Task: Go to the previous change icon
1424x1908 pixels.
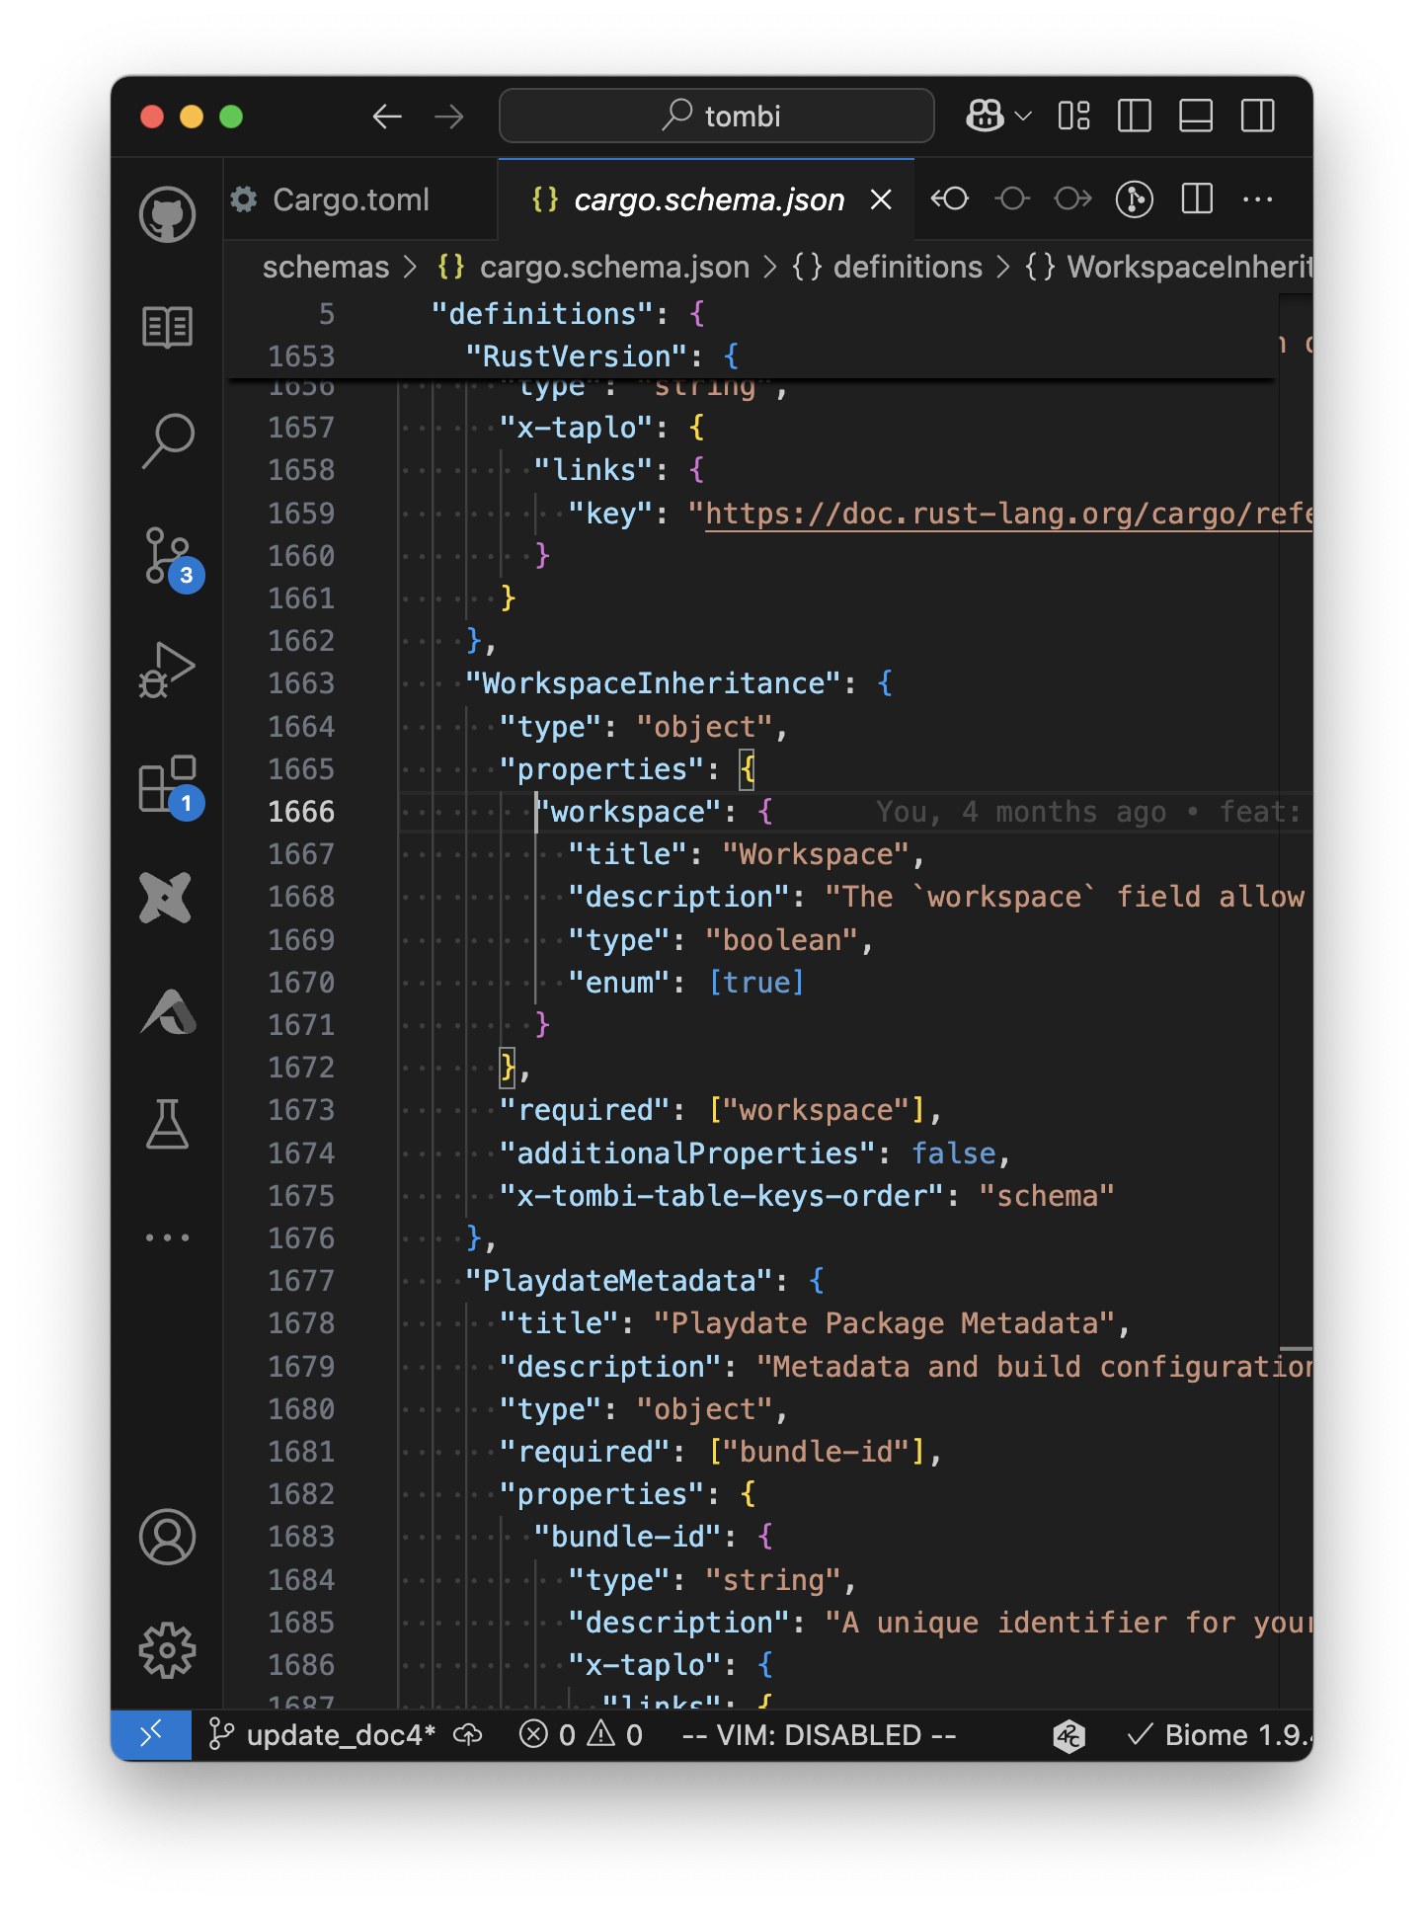Action: [x=950, y=199]
